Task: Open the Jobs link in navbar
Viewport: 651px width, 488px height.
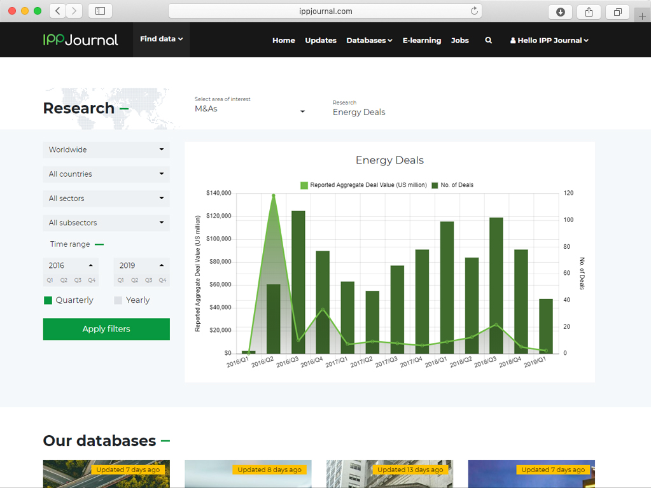Action: 459,40
